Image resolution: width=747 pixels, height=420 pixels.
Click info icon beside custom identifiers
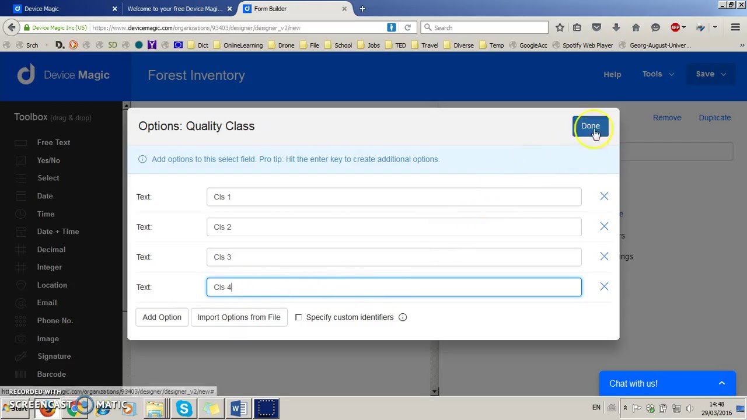[403, 317]
